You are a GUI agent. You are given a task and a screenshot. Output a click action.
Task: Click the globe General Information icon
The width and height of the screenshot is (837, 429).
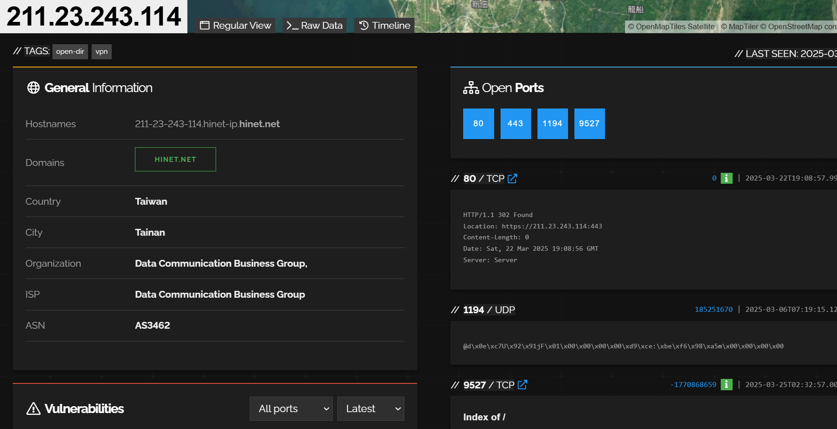point(33,88)
